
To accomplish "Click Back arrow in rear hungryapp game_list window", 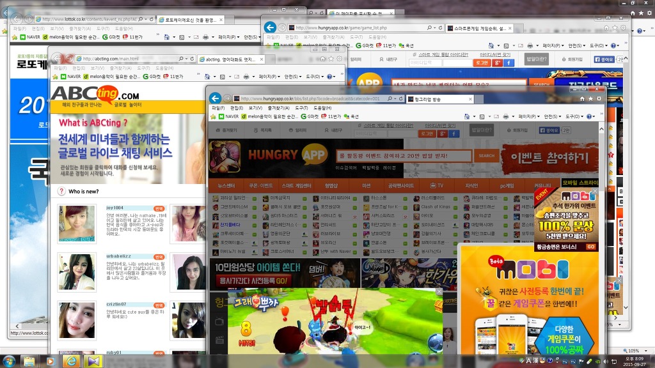I will (271, 27).
